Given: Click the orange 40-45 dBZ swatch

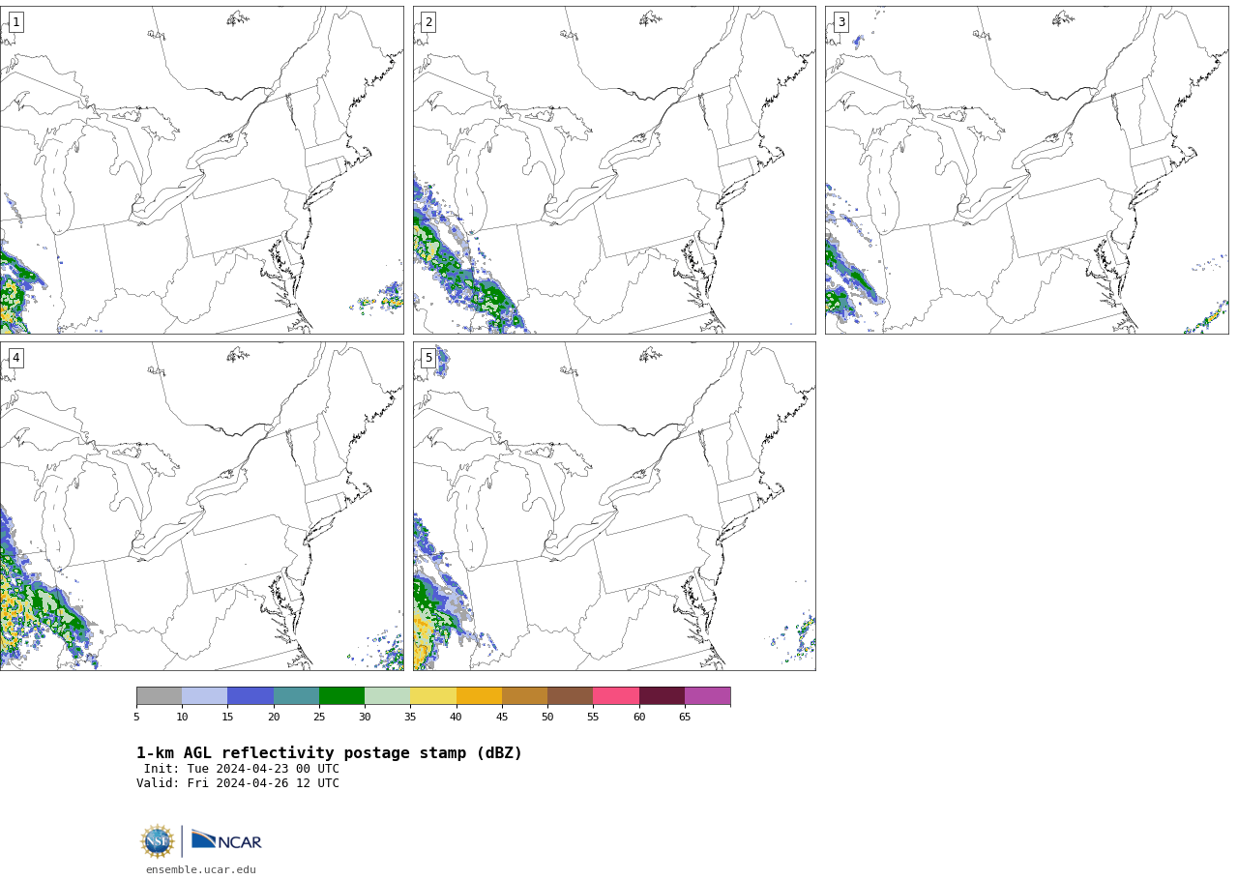Looking at the screenshot, I should click(479, 696).
